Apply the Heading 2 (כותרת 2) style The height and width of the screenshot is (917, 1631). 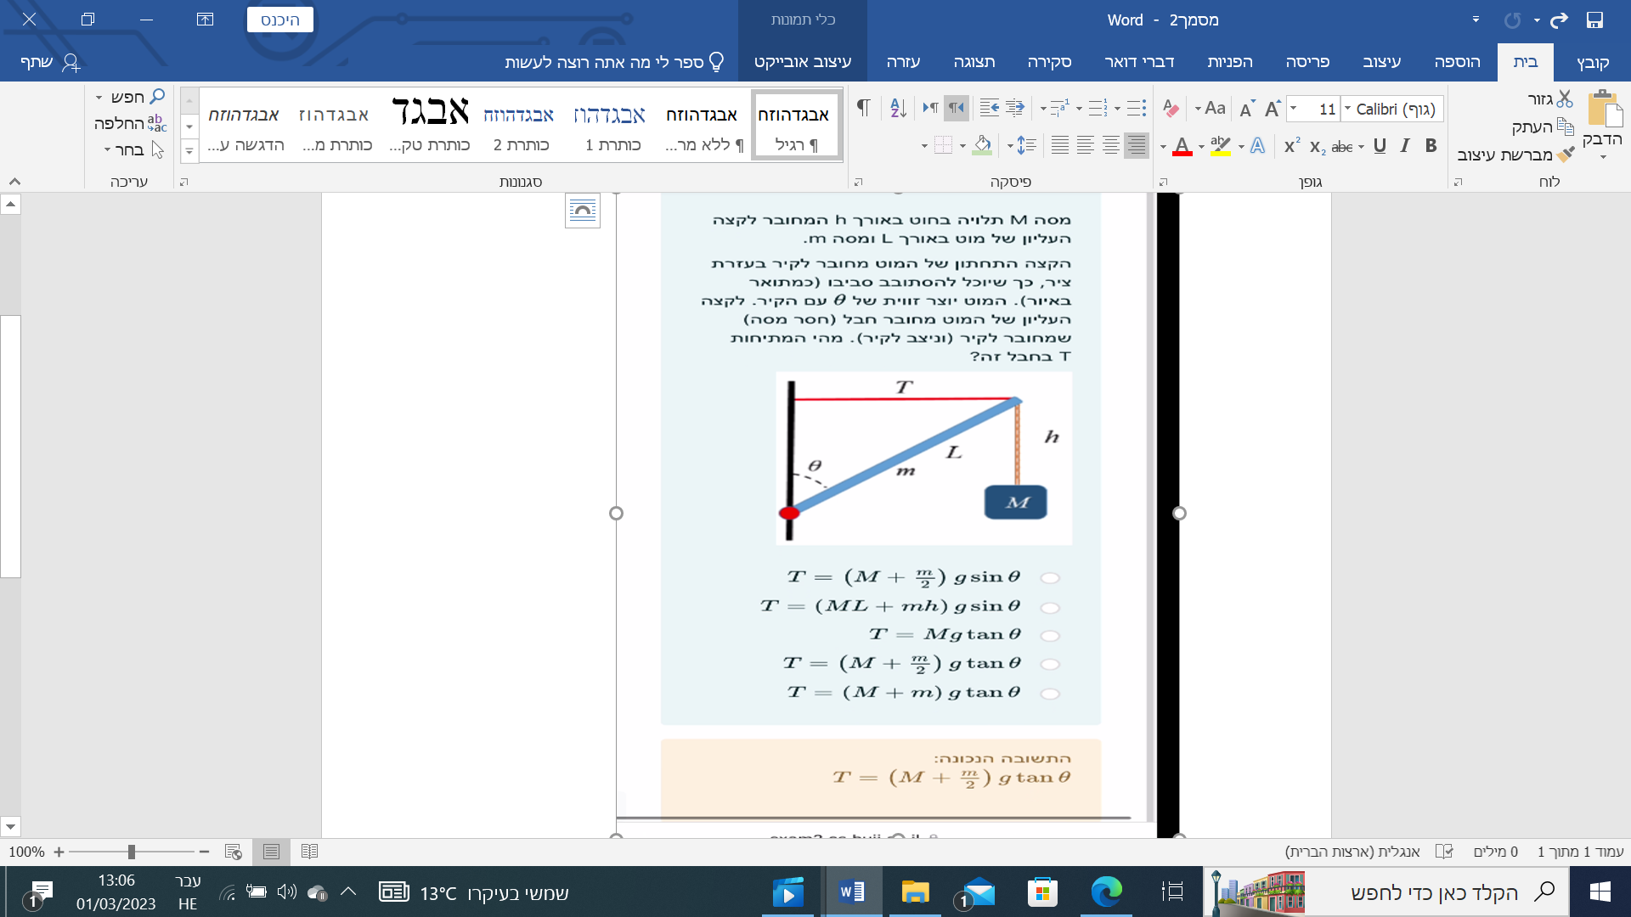(x=520, y=125)
